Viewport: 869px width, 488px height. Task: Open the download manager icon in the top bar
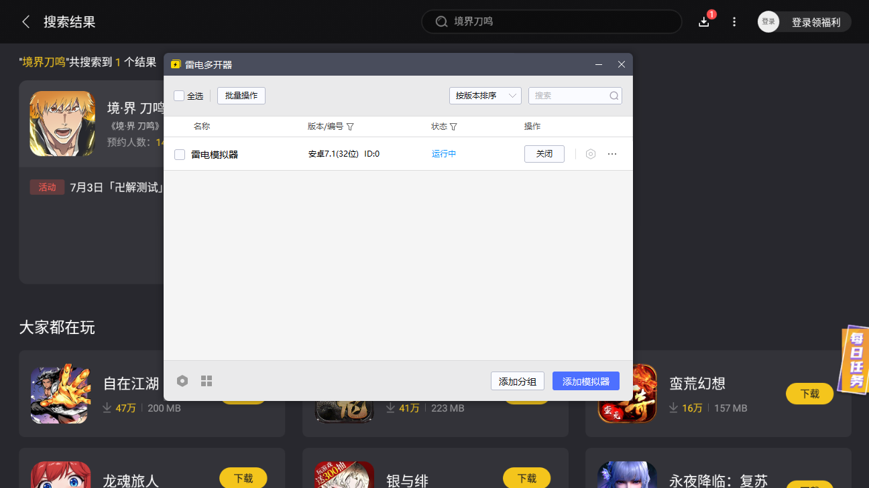tap(703, 21)
